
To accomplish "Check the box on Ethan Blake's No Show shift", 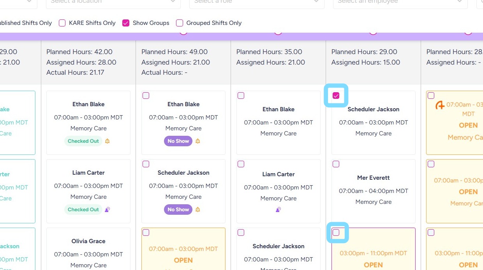I will (146, 96).
